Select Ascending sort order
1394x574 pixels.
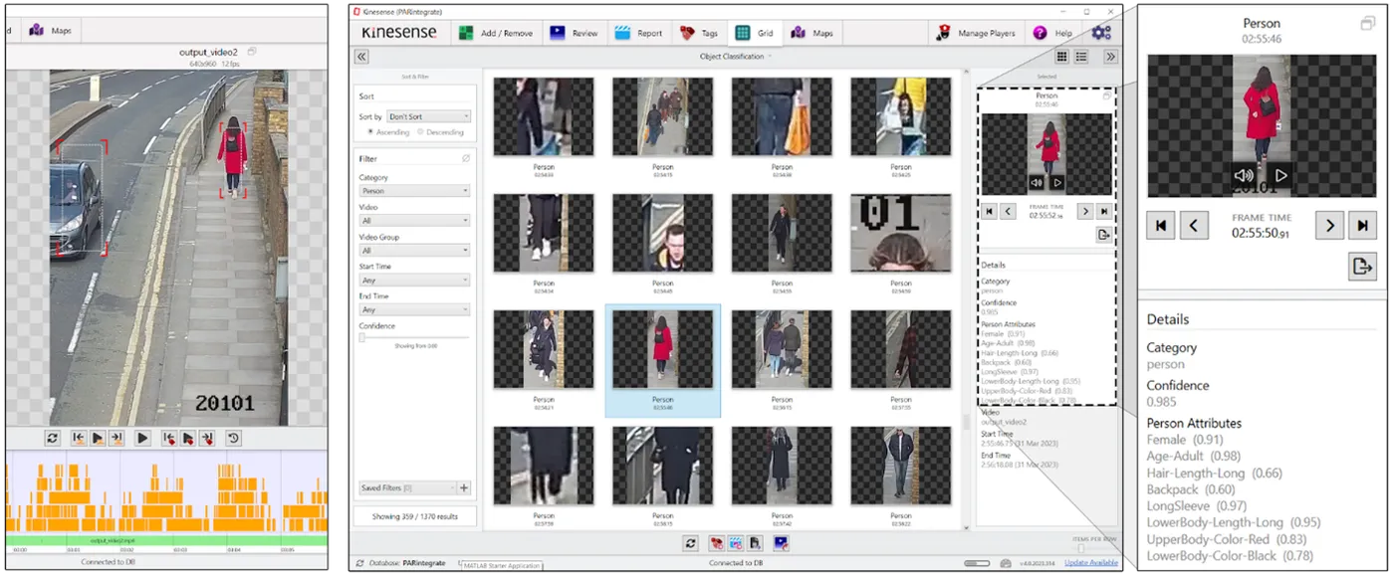click(389, 131)
